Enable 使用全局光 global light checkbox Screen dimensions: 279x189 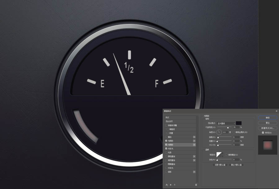[x=234, y=132]
